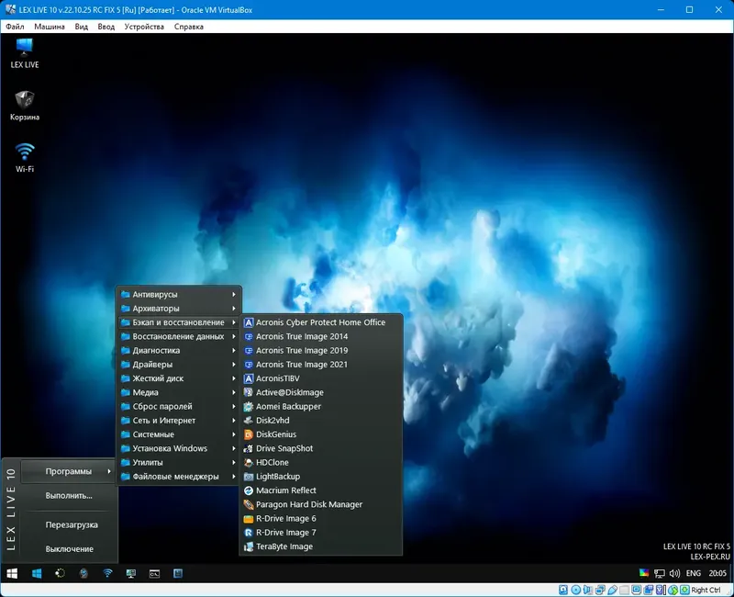
Task: Click the command prompt taskbar icon
Action: tap(154, 573)
